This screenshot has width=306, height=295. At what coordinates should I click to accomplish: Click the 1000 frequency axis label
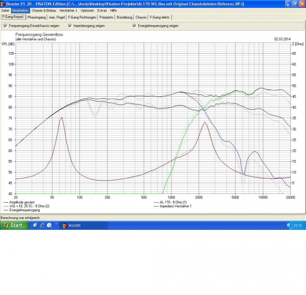coord(171,197)
